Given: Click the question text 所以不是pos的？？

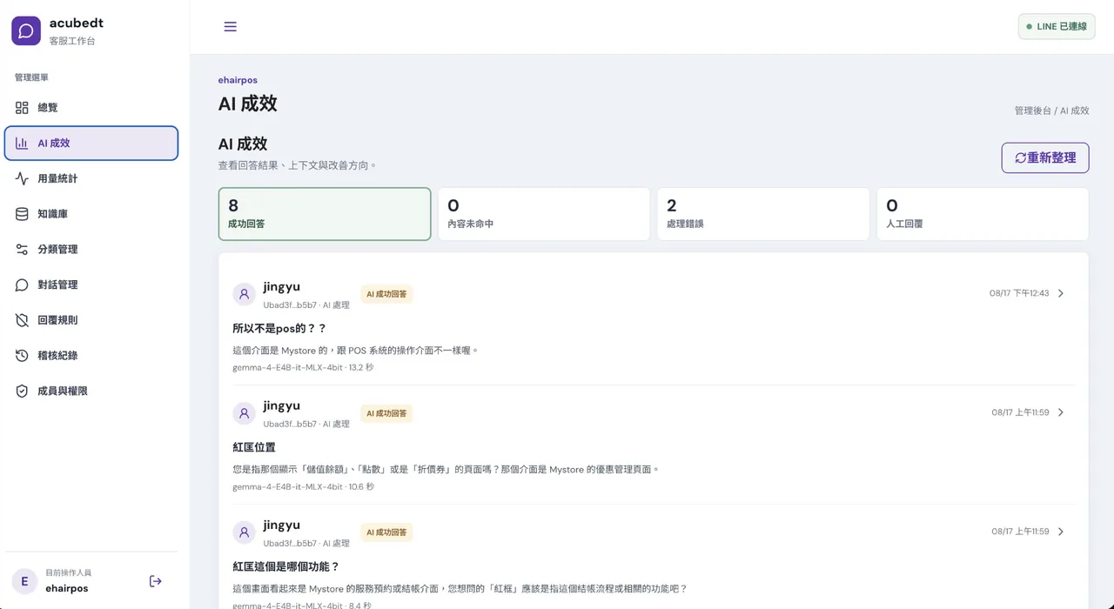Looking at the screenshot, I should (x=279, y=328).
